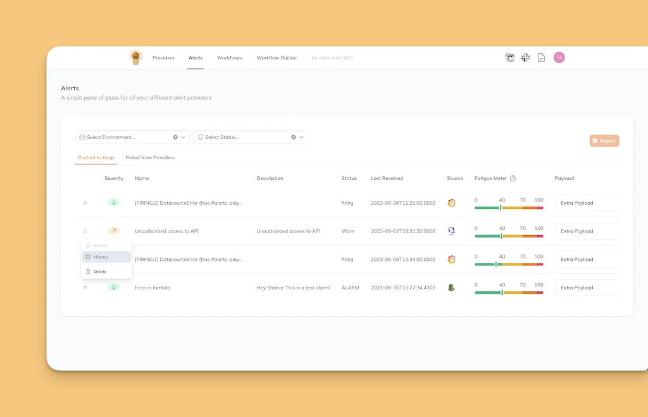
Task: Expand Extra Payload for Unauthorized access alert
Action: (586, 231)
